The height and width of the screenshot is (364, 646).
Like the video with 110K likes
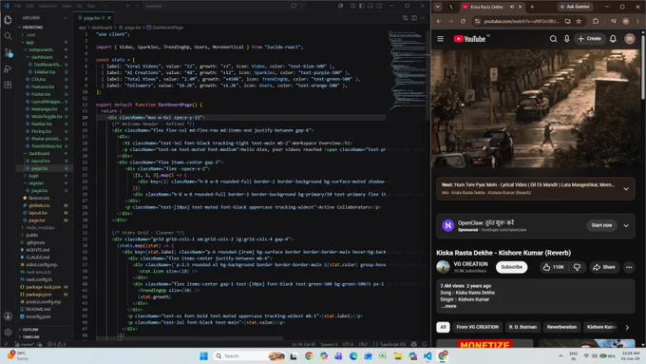553,267
